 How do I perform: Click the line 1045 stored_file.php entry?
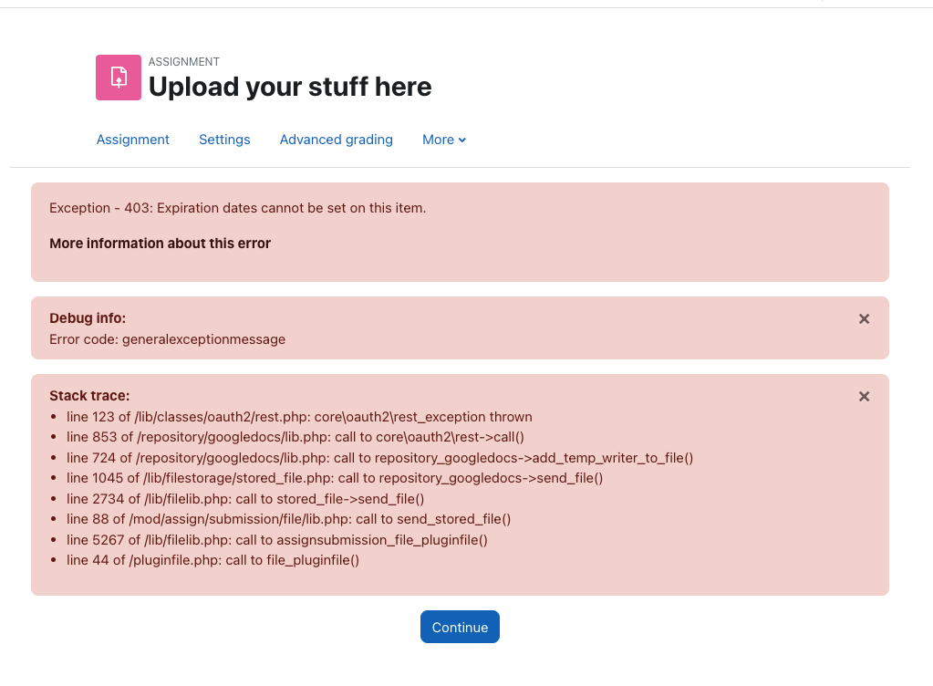click(x=335, y=478)
